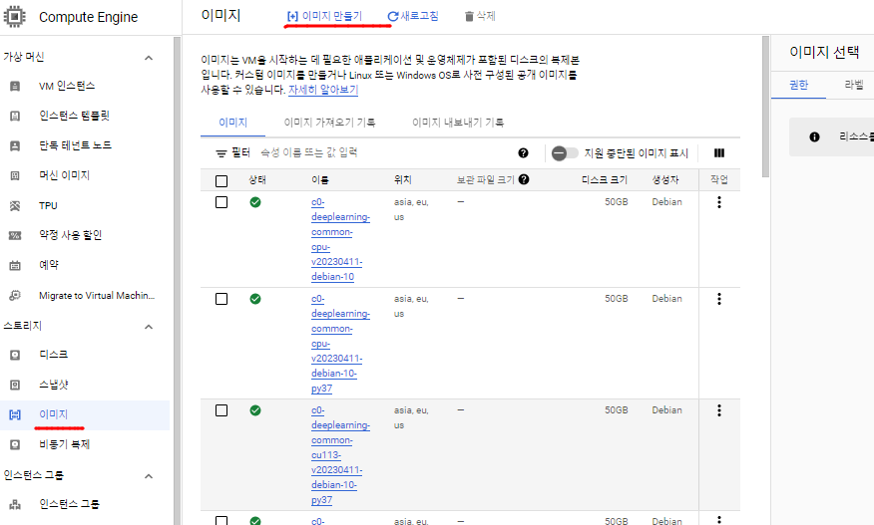Click the 인스턴스 템플릿 sidebar icon

pos(15,116)
